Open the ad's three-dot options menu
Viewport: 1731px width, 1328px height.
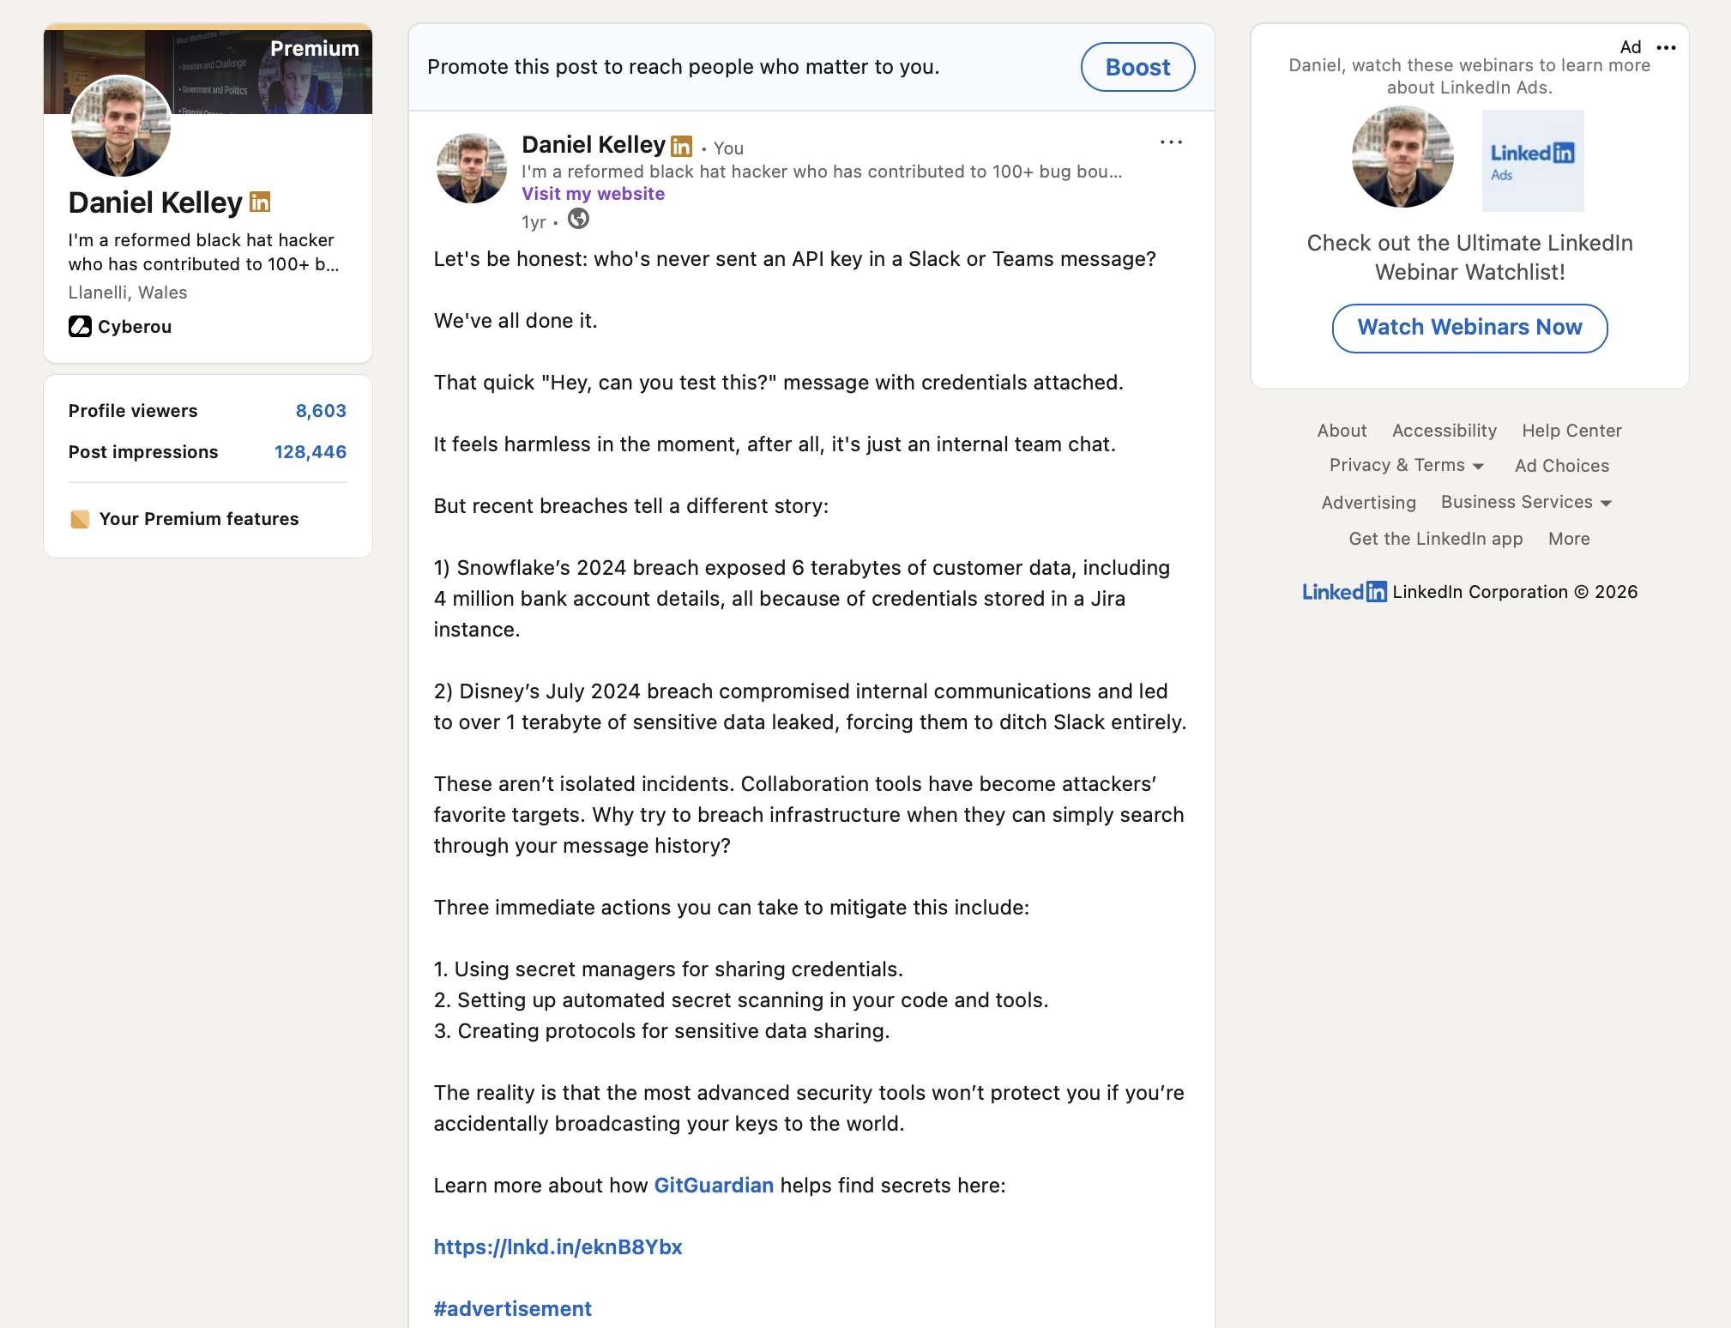(1667, 48)
